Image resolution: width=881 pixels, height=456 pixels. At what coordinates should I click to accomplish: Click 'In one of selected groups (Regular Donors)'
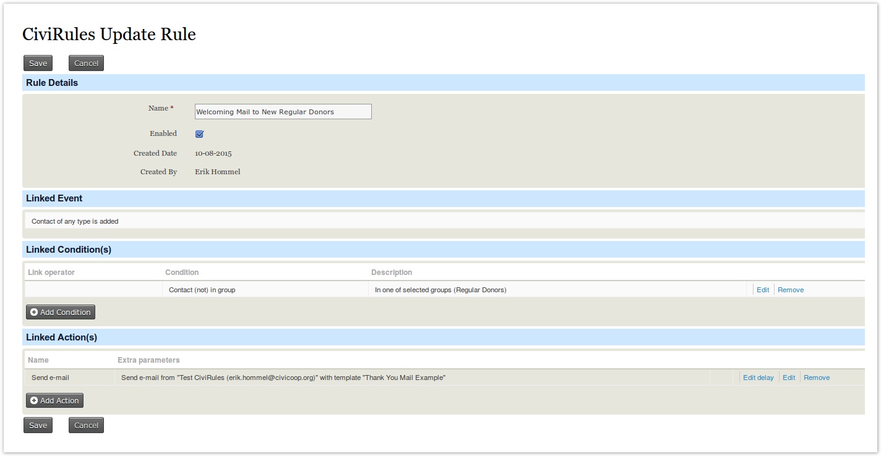point(440,290)
